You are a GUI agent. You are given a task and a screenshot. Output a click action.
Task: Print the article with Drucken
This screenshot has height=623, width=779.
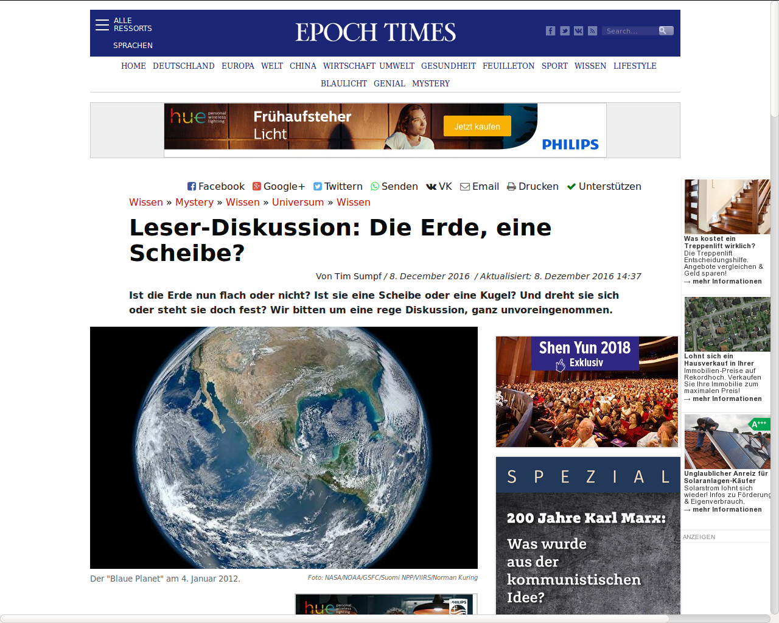[533, 187]
